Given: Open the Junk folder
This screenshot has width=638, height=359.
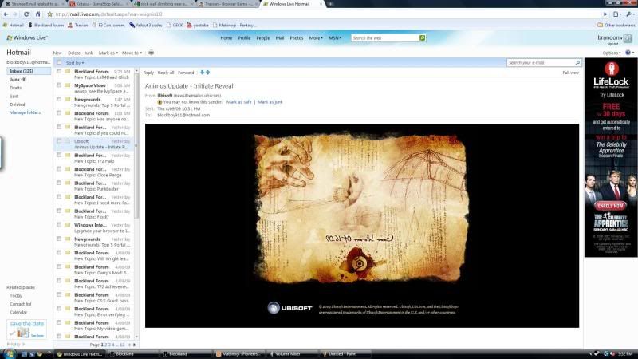Looking at the screenshot, I should (x=18, y=80).
